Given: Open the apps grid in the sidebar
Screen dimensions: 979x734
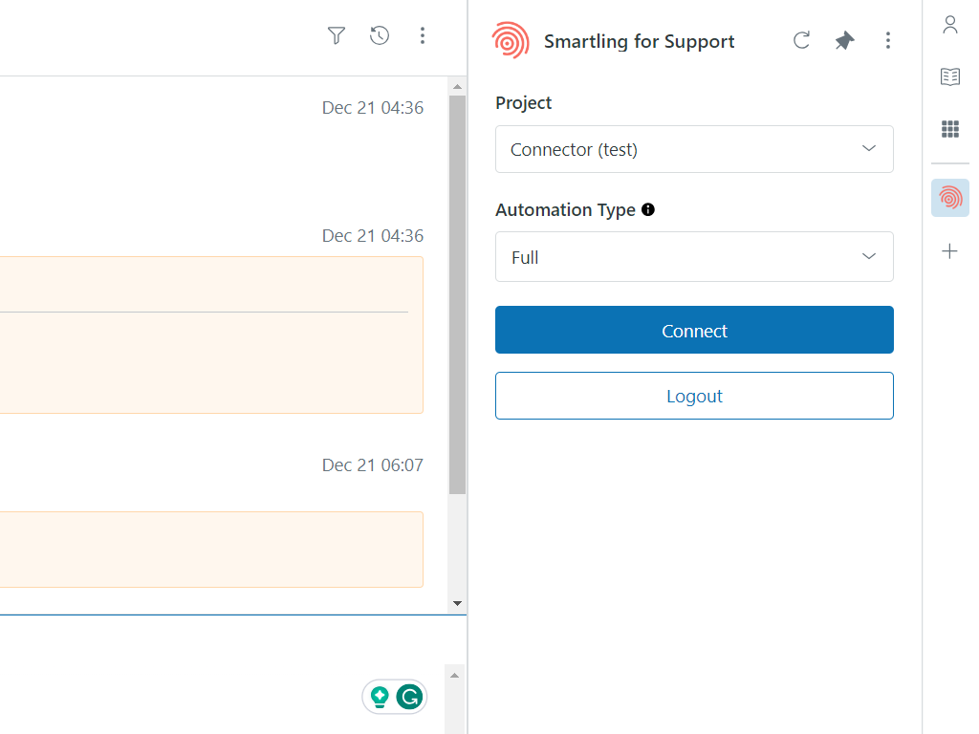Looking at the screenshot, I should (949, 128).
